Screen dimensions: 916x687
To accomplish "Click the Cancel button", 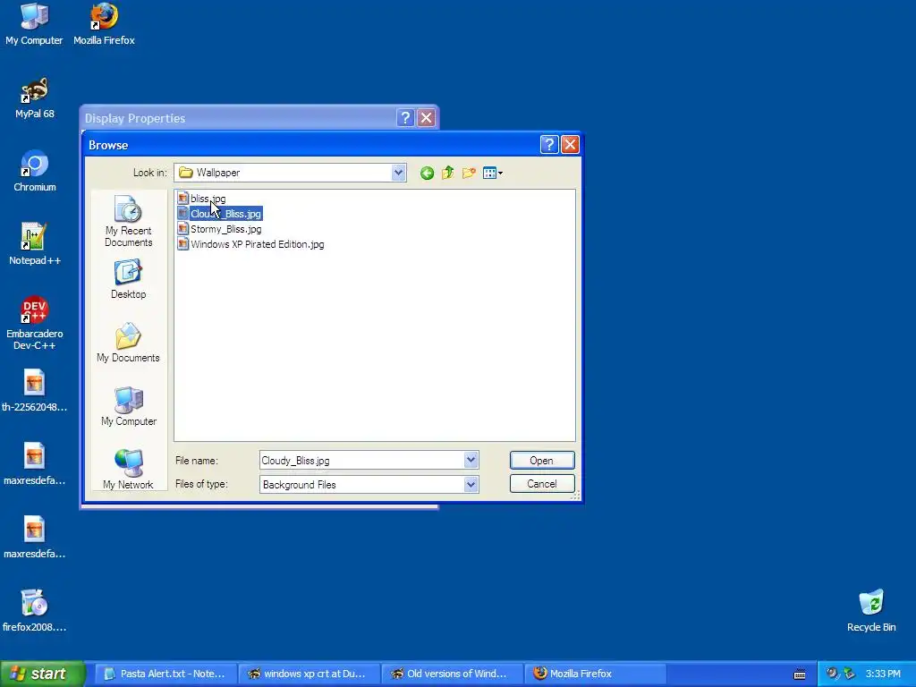I will [x=541, y=484].
